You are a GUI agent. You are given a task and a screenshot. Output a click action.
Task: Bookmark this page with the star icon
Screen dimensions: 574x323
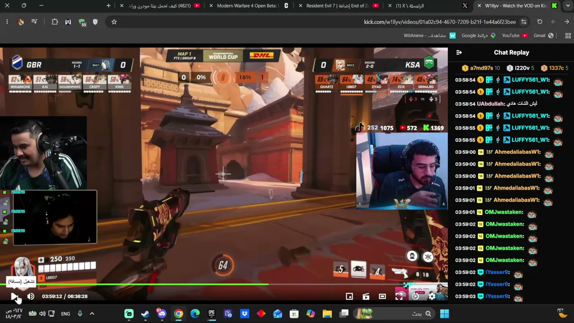(114, 22)
